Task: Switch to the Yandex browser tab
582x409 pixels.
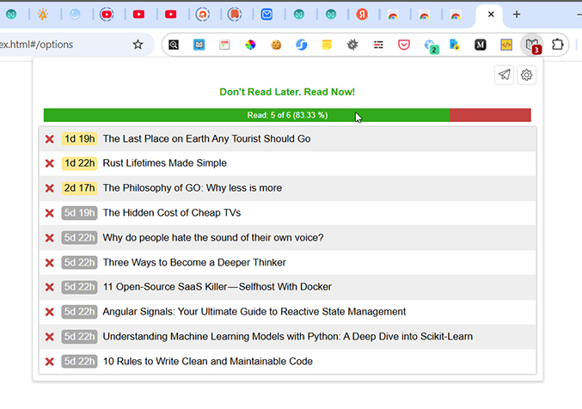Action: point(363,15)
